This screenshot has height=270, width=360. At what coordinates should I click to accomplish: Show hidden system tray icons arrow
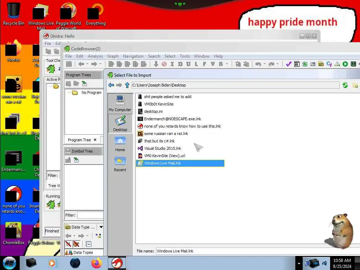(299, 263)
